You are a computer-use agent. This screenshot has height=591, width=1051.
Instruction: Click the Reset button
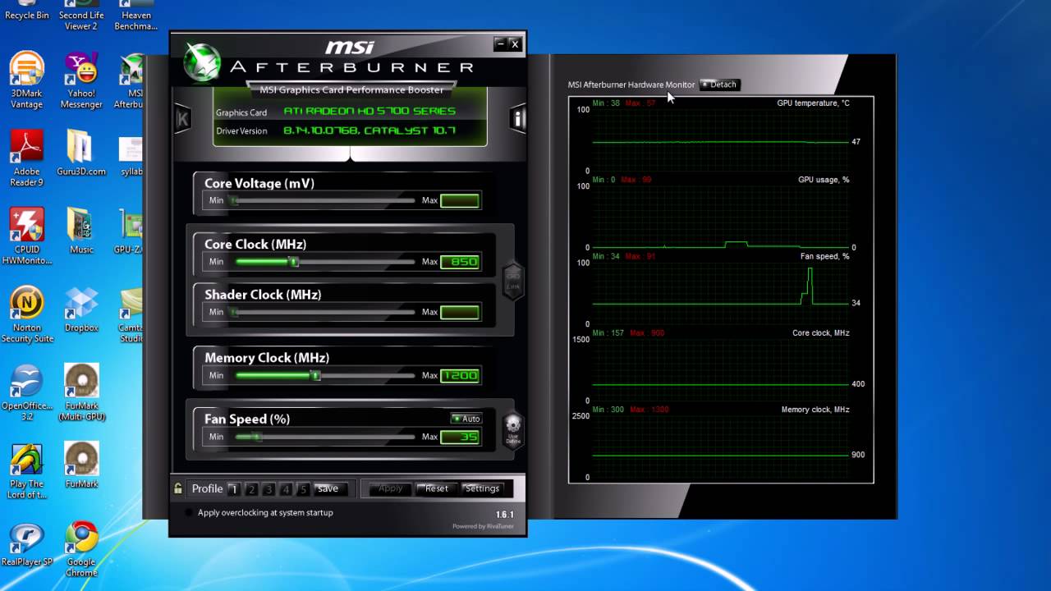coord(436,488)
